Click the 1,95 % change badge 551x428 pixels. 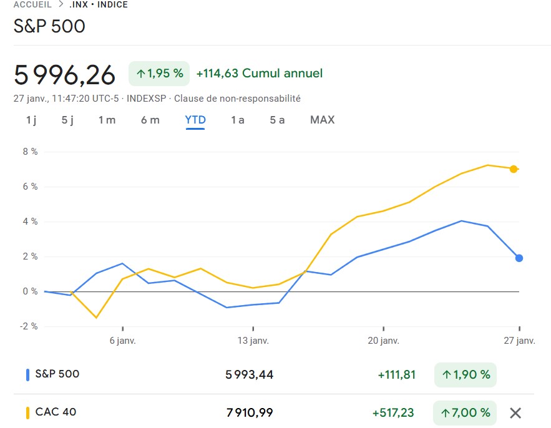(159, 74)
